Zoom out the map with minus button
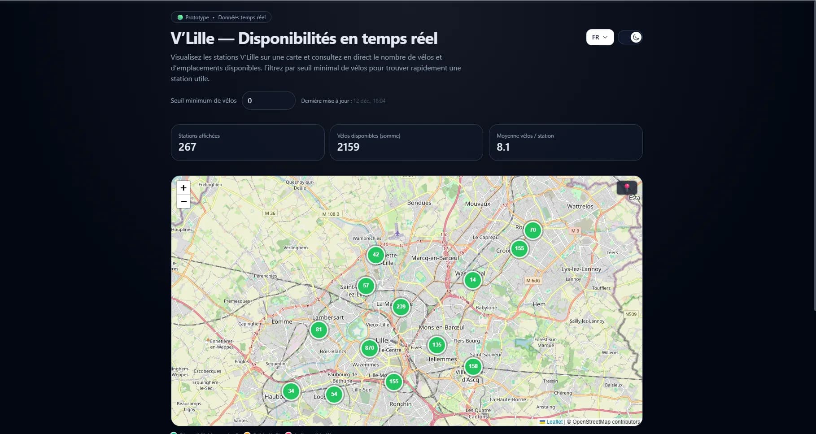 click(x=183, y=201)
